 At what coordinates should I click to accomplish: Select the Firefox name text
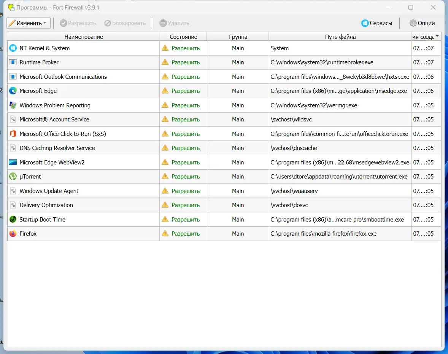(x=28, y=234)
